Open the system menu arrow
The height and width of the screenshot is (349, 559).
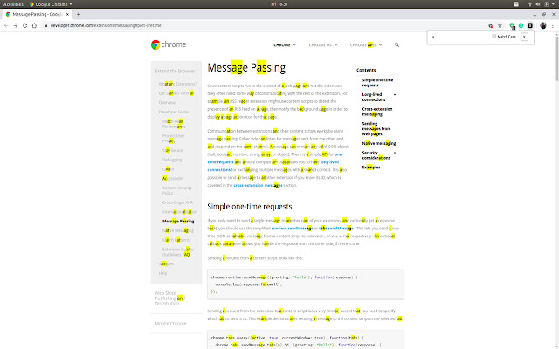(553, 4)
